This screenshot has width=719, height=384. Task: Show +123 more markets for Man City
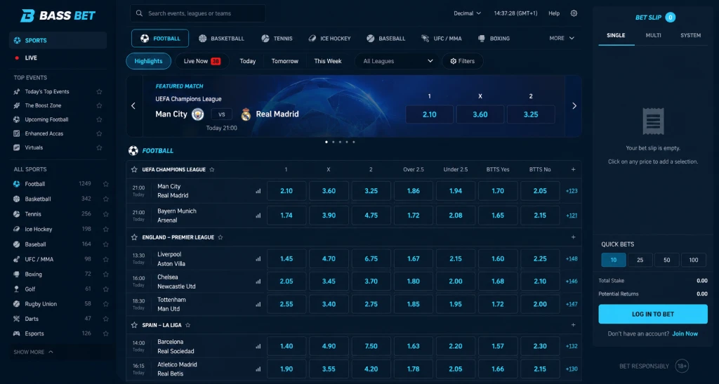point(572,191)
